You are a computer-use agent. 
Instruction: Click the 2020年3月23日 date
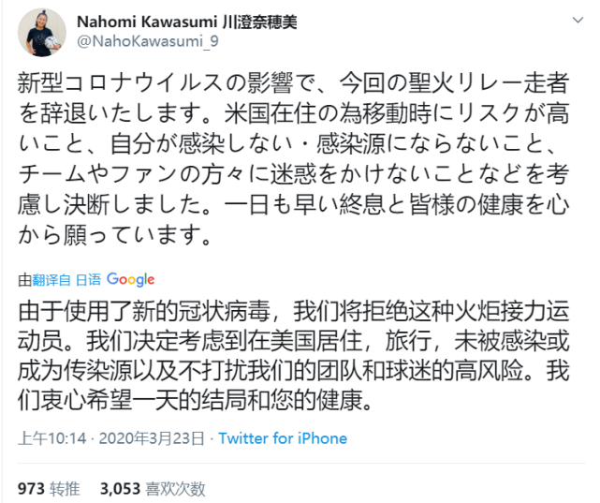point(156,438)
